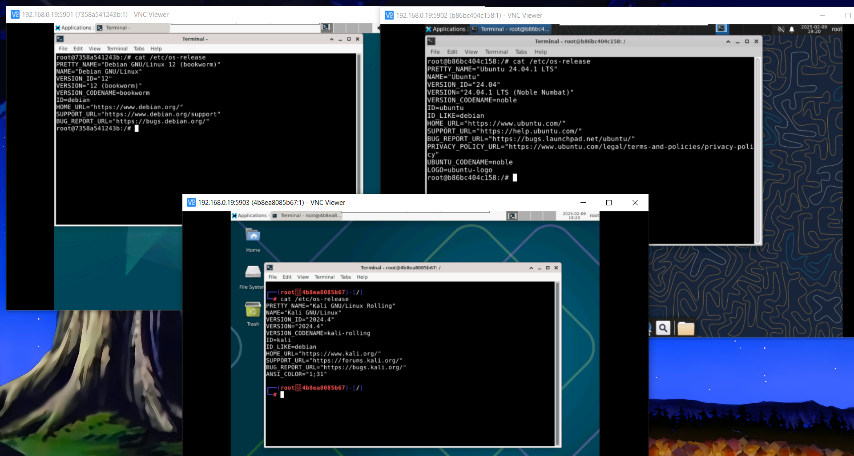Screen dimensions: 854x456
Task: Maximize the 5903 VNC Viewer window
Action: [x=609, y=203]
